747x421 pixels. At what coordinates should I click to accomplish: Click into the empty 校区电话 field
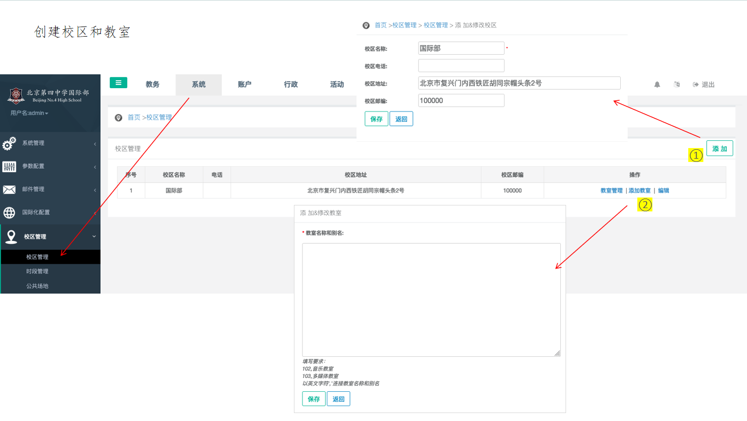(461, 66)
